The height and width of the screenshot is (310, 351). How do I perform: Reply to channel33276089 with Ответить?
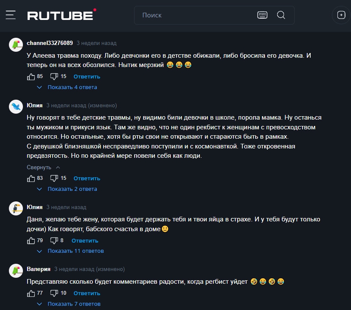click(87, 76)
